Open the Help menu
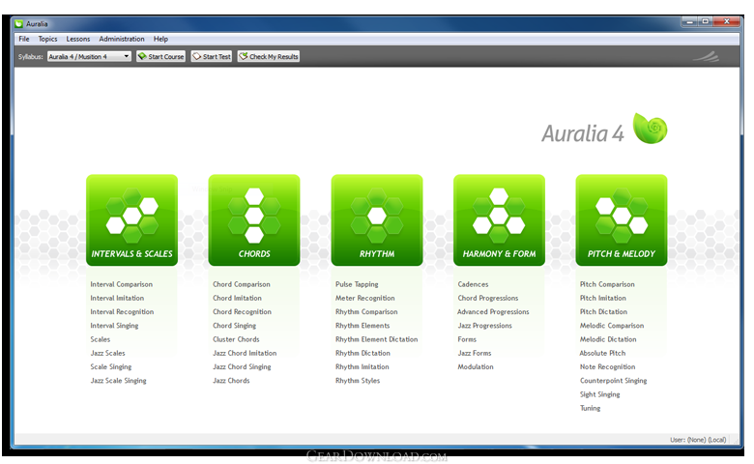 160,39
